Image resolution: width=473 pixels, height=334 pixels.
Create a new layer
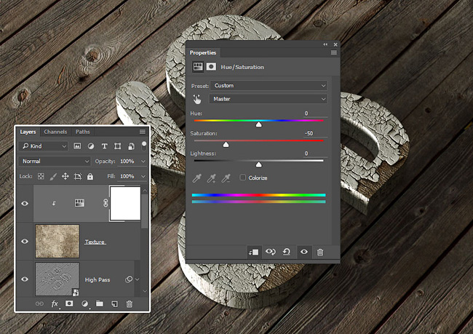pos(114,304)
